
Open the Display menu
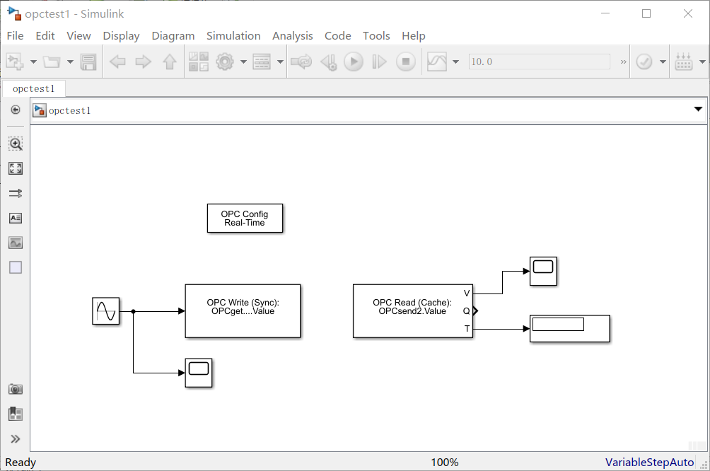coord(122,36)
